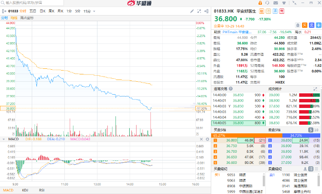Select the 14:40:05 tick trade row
322x194 pixels.
(238, 123)
